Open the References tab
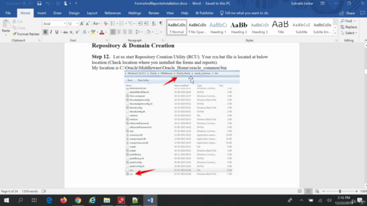The image size is (367, 206). (x=112, y=13)
